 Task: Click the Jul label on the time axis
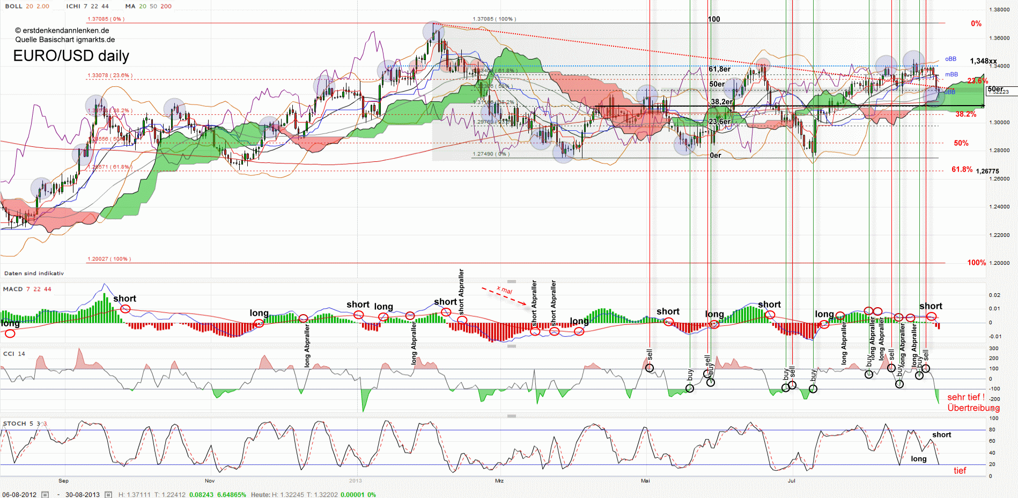792,481
